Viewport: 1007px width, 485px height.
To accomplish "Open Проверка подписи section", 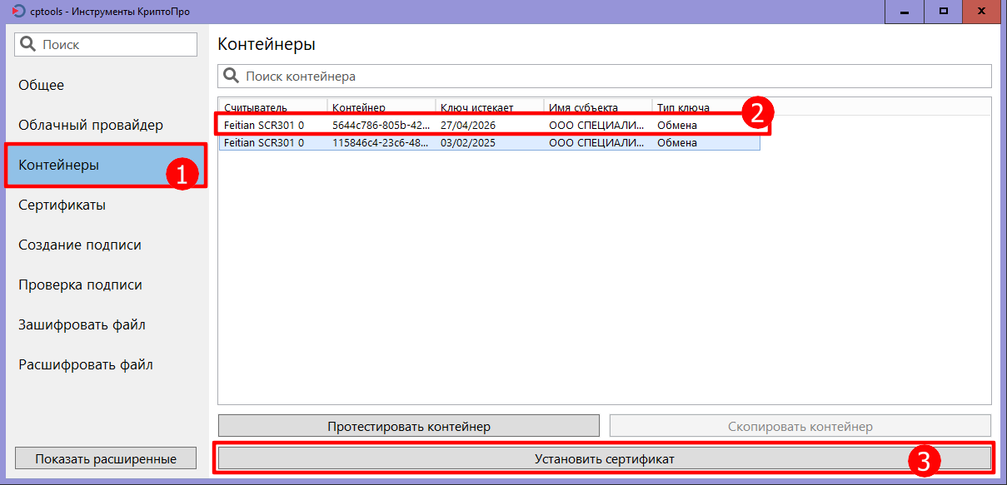I will click(x=80, y=285).
